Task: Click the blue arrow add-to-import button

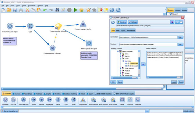Action: pyautogui.click(x=143, y=64)
